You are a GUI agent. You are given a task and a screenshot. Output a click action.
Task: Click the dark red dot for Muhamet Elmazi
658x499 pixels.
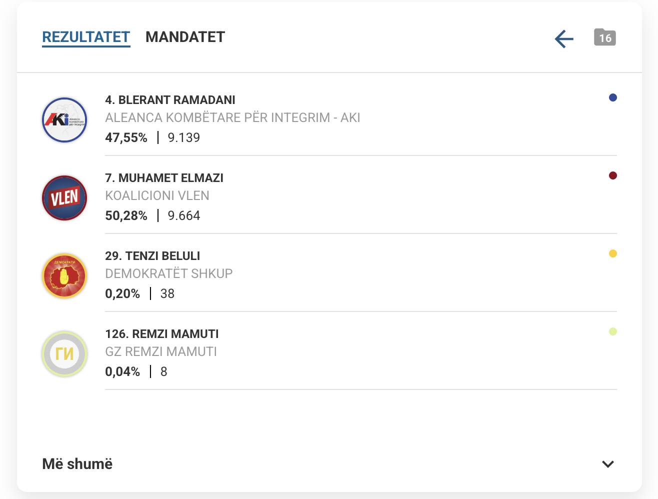(x=613, y=175)
